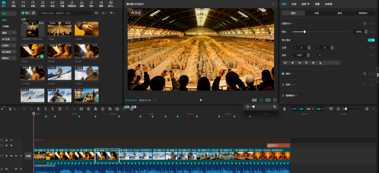Click the 缩放 scale slider handle
Screen dimensions: 379x173
(304, 32)
